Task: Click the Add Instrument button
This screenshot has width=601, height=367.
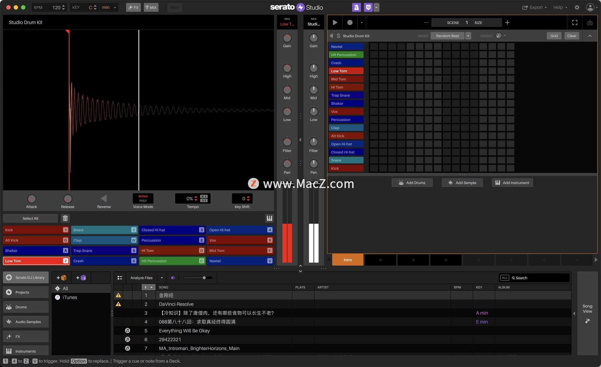Action: 512,183
